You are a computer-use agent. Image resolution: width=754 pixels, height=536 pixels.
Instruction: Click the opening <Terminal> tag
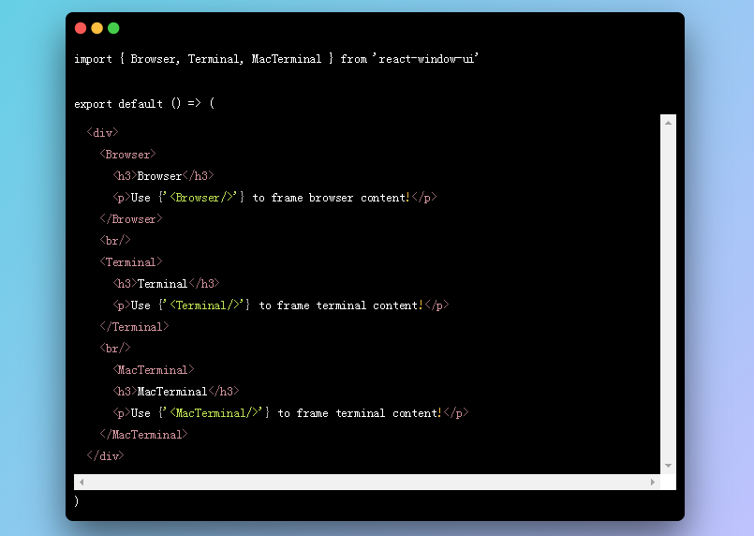131,262
